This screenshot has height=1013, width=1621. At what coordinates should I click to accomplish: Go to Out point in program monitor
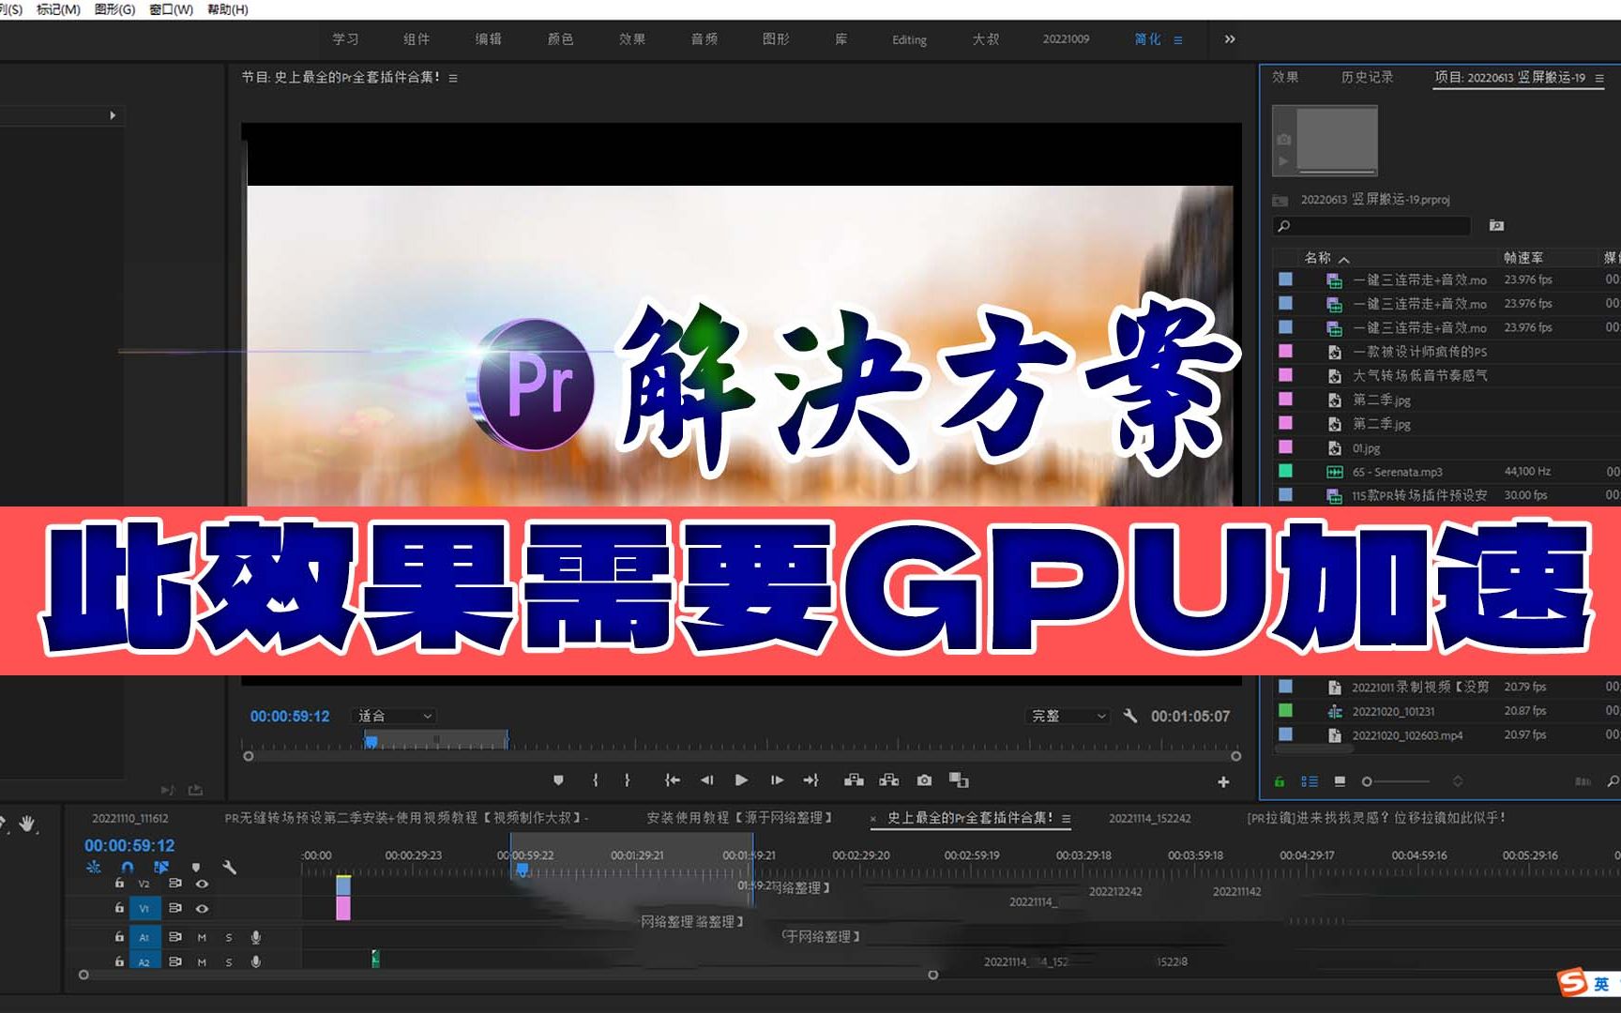click(811, 780)
